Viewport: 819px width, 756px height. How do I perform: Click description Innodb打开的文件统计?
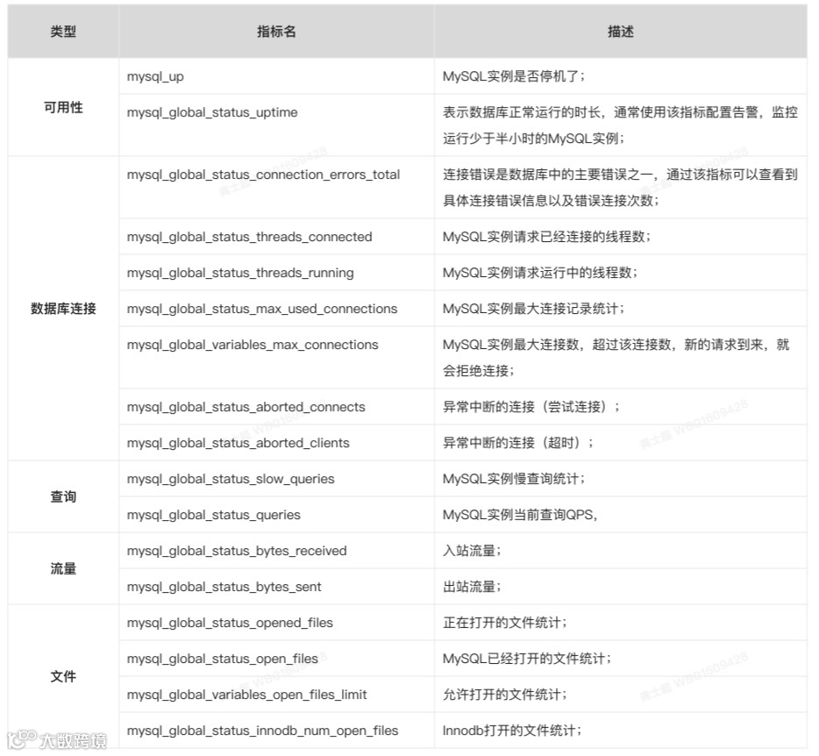click(x=512, y=731)
